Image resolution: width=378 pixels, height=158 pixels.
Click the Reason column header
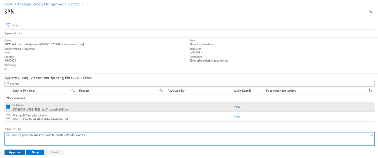click(x=84, y=91)
